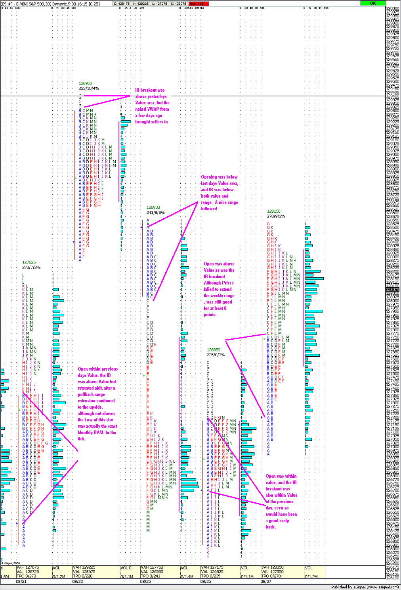
Task: Click the 128950 profile label on 08/22
Action: point(85,84)
